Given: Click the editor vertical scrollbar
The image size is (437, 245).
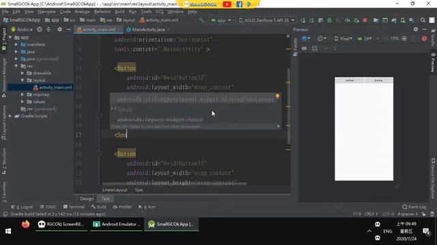Looking at the screenshot, I should 288,105.
